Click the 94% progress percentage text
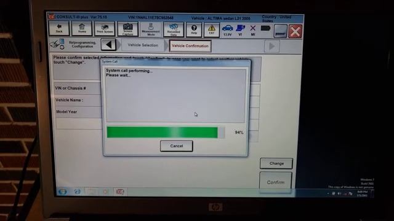The height and width of the screenshot is (221, 394). pyautogui.click(x=239, y=133)
